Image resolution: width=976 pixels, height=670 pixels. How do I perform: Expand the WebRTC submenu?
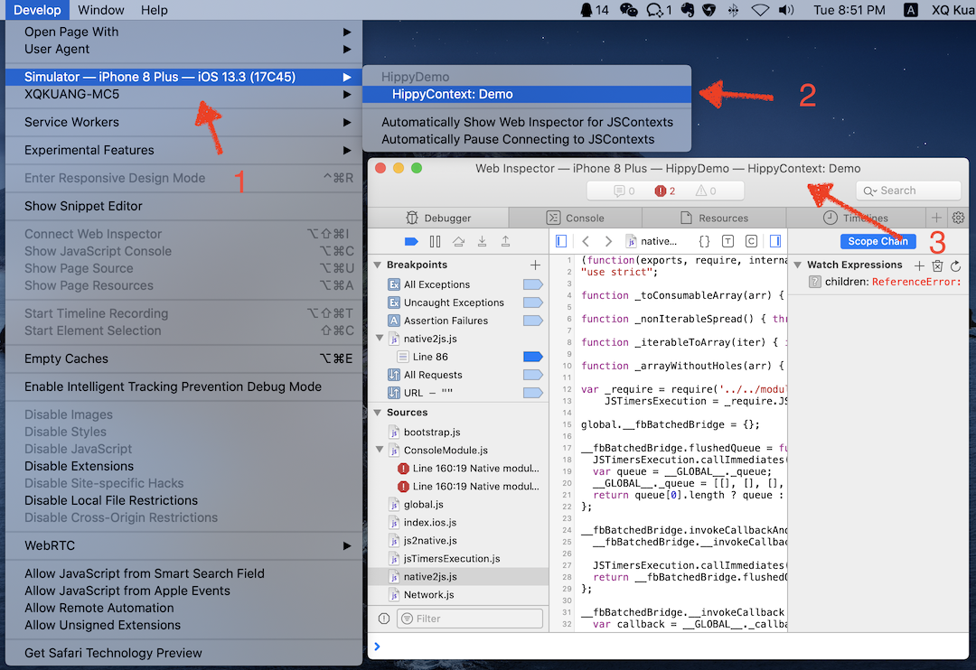click(x=183, y=545)
